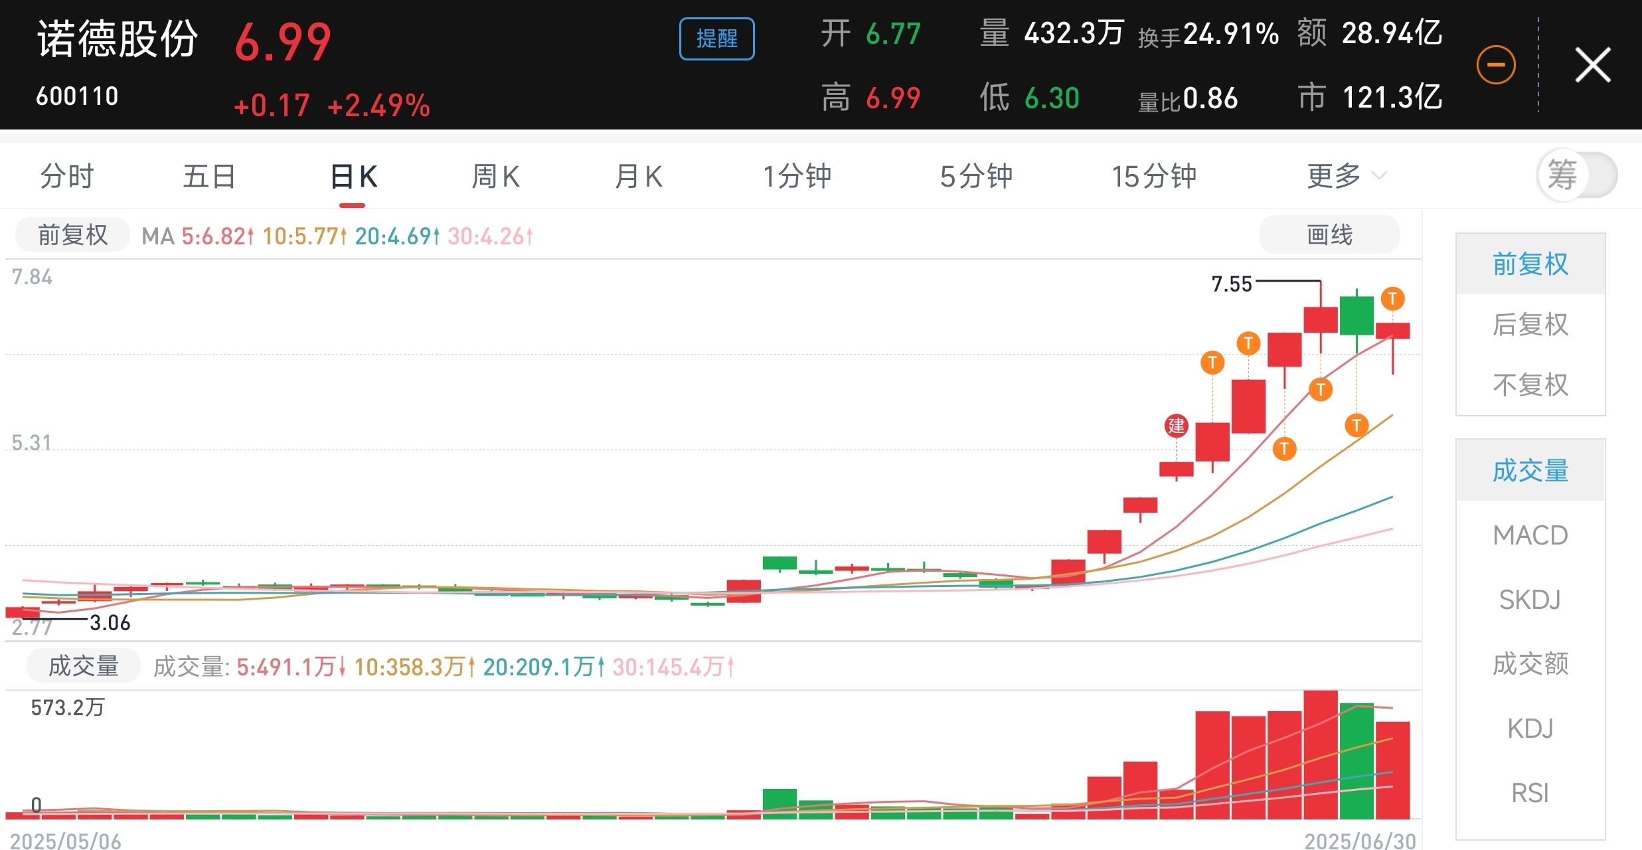Open the 月K monthly chart tab

[639, 177]
